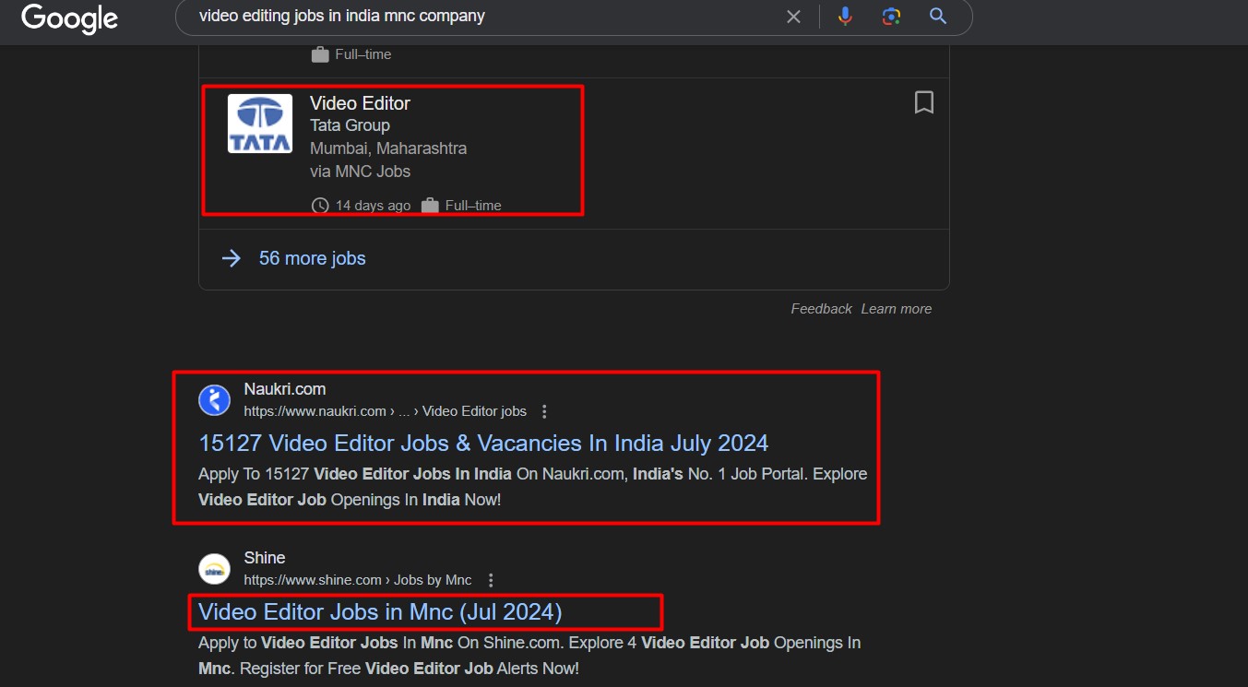1248x687 pixels.
Task: Open the Video Editor job listing title
Action: pos(360,103)
